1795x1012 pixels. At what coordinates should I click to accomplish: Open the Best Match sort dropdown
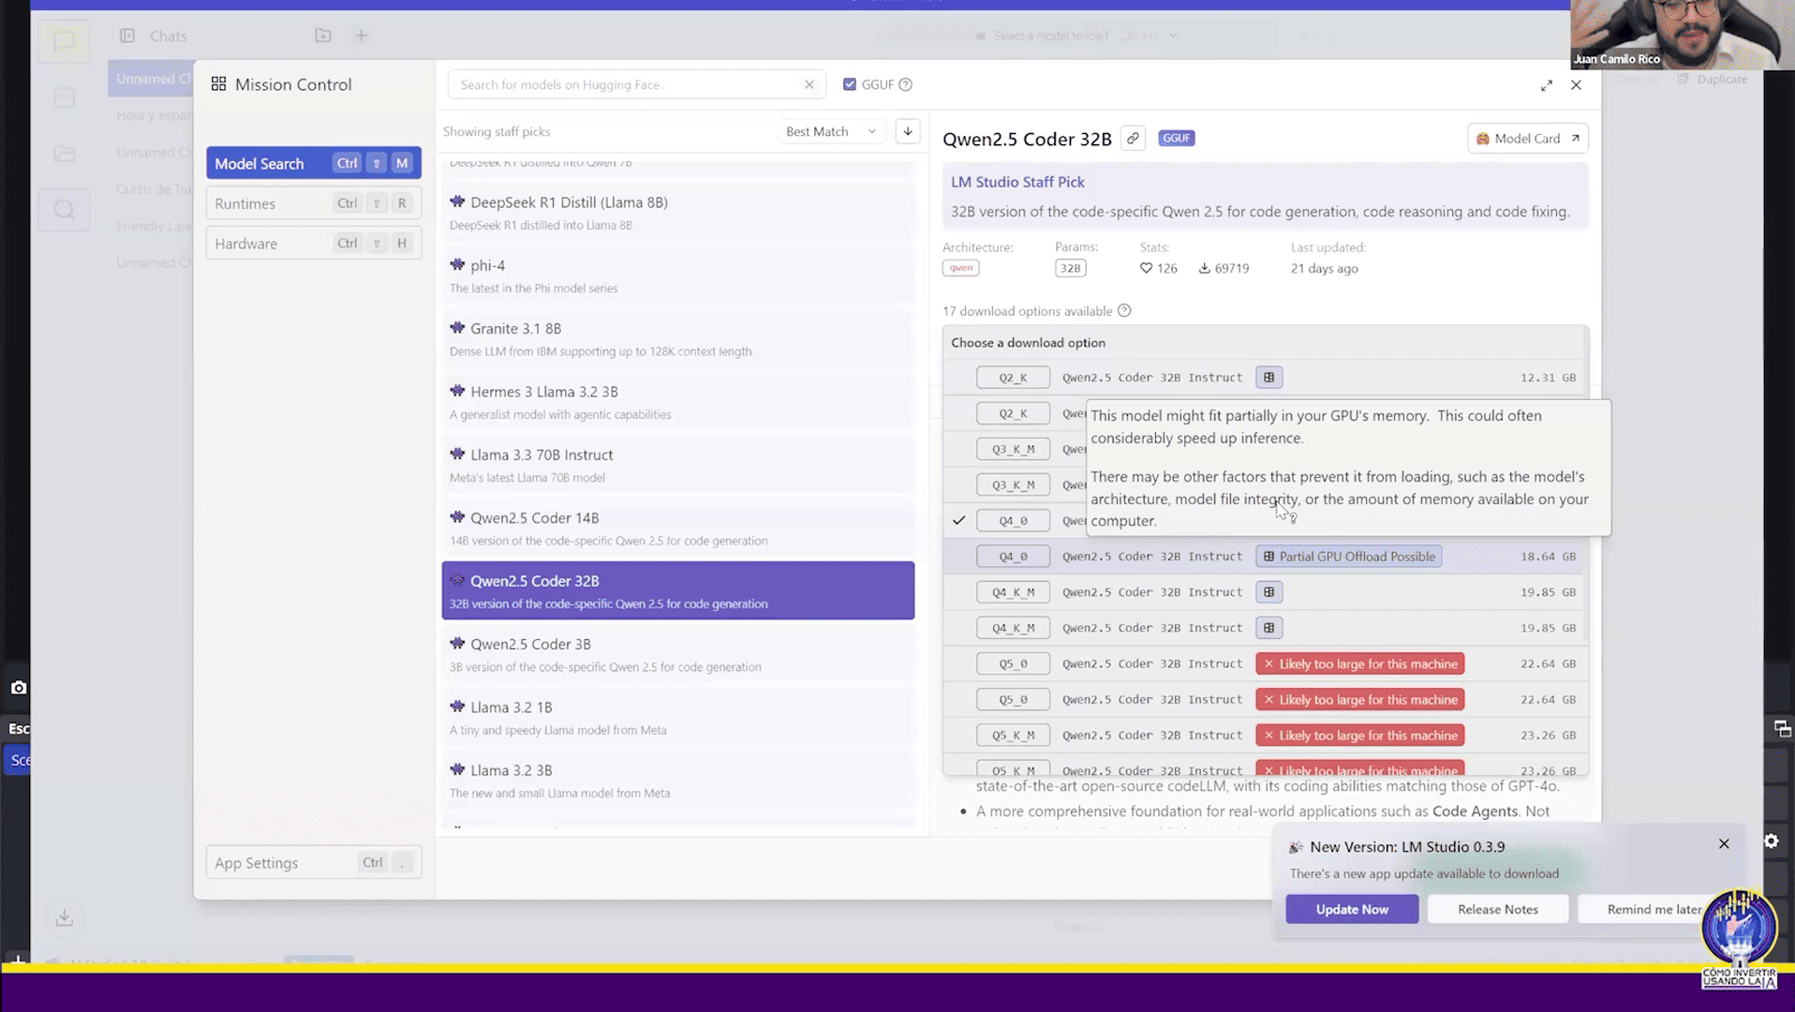(x=830, y=131)
